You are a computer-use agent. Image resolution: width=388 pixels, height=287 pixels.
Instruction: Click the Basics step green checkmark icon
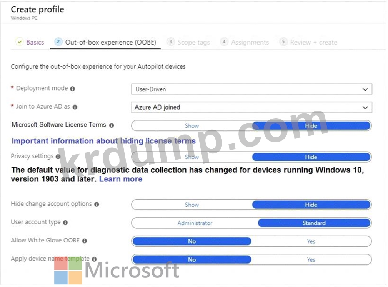pos(20,42)
